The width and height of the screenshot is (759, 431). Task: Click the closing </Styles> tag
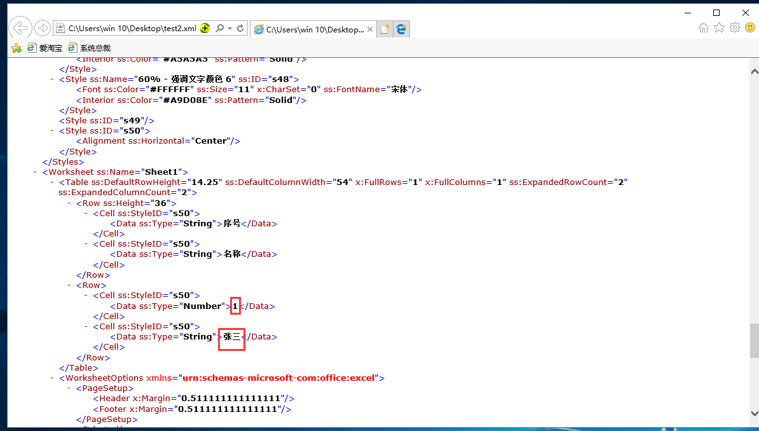63,161
